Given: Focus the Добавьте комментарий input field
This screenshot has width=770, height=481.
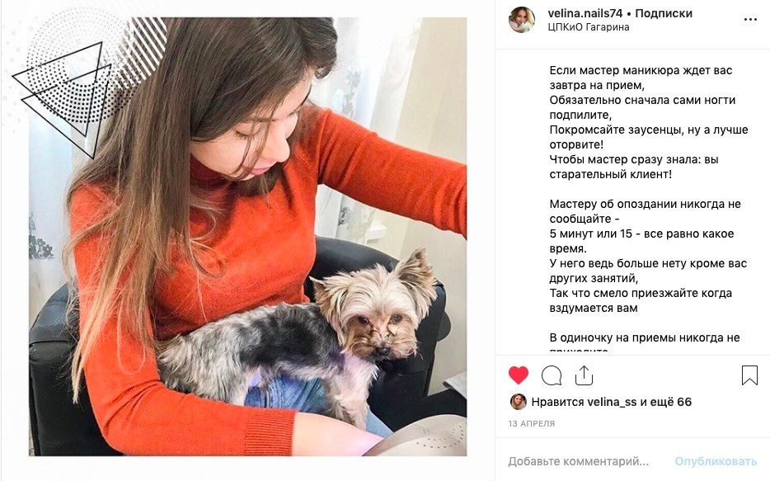Looking at the screenshot, I should tap(578, 461).
